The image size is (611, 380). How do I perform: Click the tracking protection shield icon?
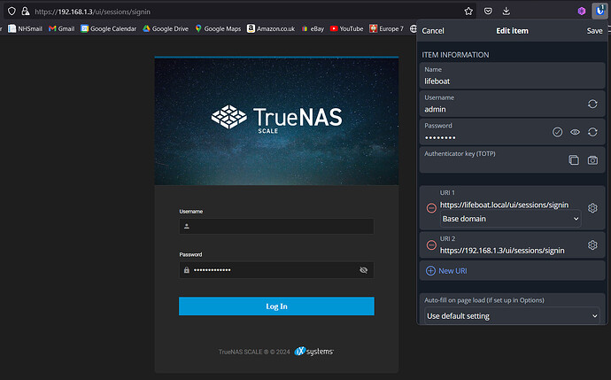pyautogui.click(x=12, y=11)
